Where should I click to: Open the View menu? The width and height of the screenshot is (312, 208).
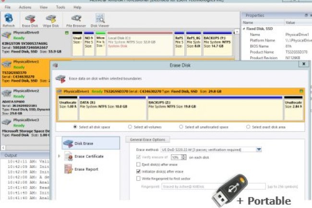[44, 7]
